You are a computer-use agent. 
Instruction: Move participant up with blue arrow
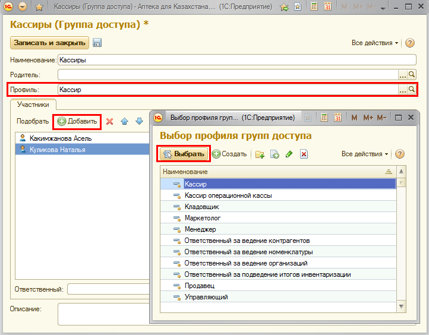click(x=124, y=121)
